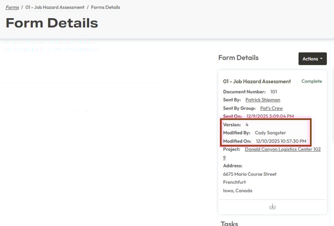Click the 'Forms Details' breadcrumb item
The image size is (334, 226).
pyautogui.click(x=105, y=7)
